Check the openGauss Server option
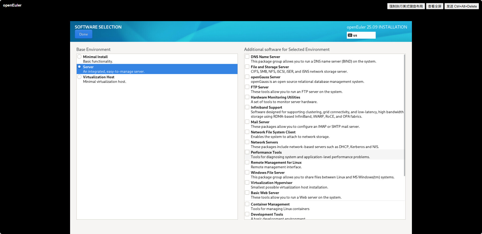482x234 pixels. [247, 77]
